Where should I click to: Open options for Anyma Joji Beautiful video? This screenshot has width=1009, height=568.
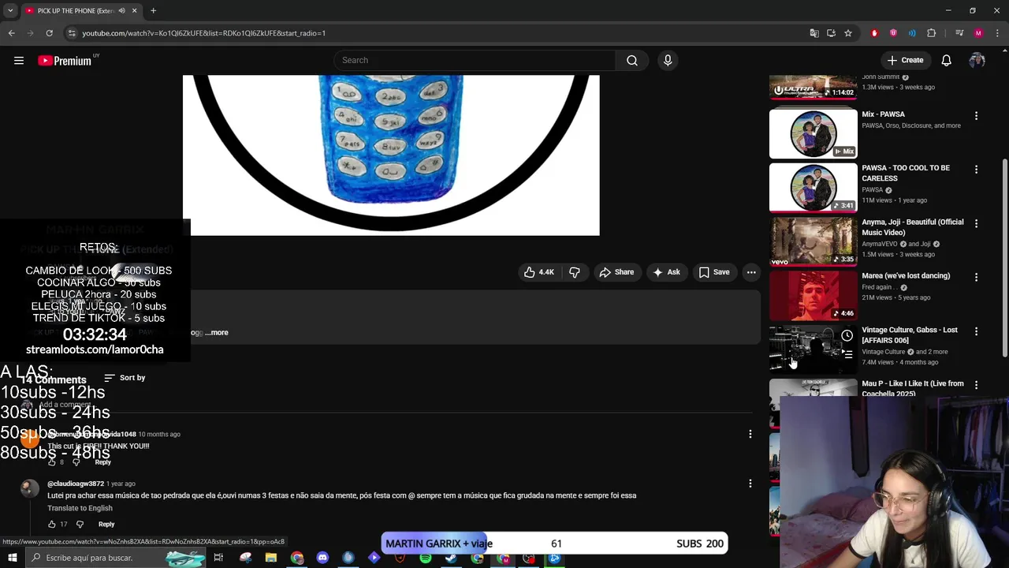976,224
